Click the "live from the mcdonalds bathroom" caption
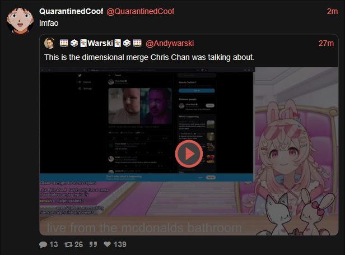345x255 pixels. point(144,227)
